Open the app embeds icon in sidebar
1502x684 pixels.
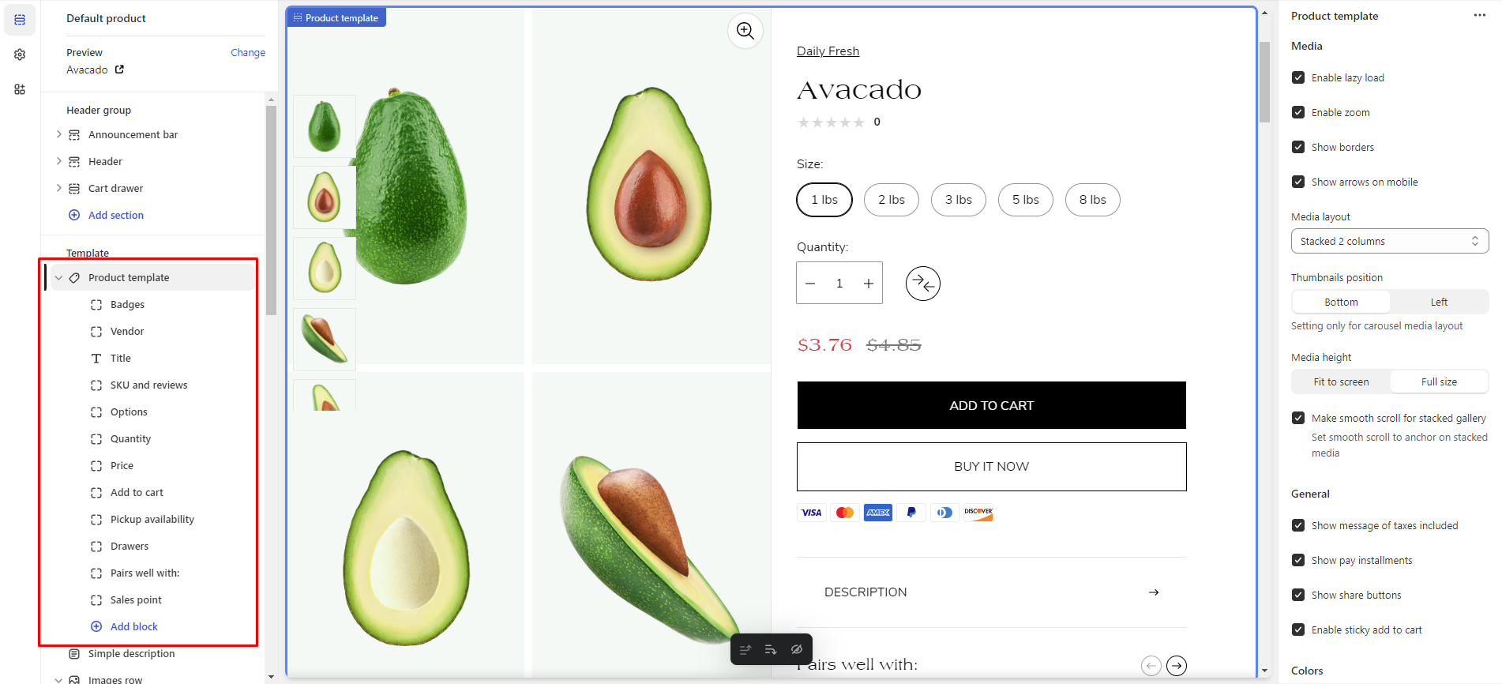pos(20,89)
